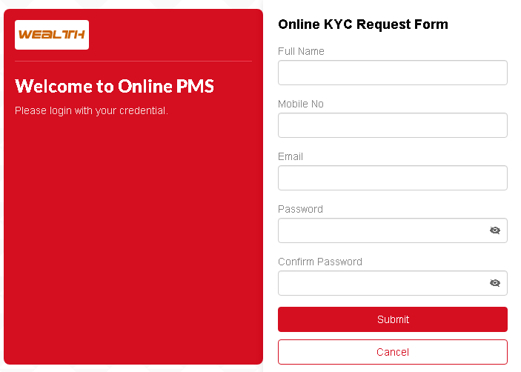
Task: Focus the Full Name input field
Action: coord(392,73)
